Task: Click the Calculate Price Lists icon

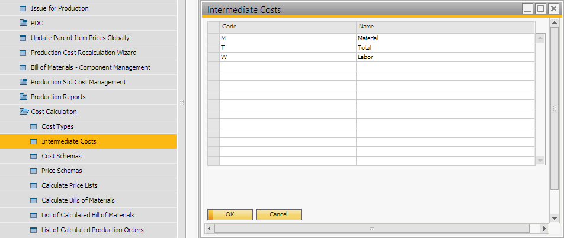Action: pyautogui.click(x=34, y=185)
